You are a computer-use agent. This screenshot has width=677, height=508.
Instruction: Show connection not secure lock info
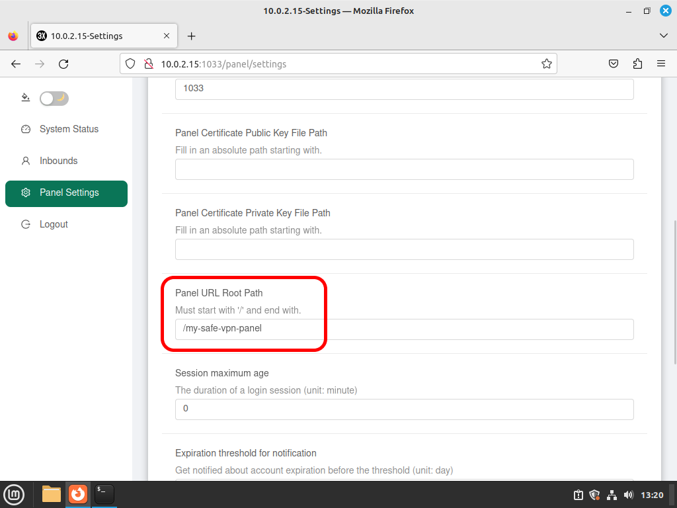[x=149, y=64]
